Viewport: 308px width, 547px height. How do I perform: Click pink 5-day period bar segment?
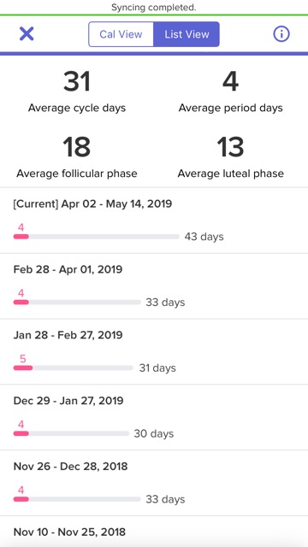coord(23,368)
